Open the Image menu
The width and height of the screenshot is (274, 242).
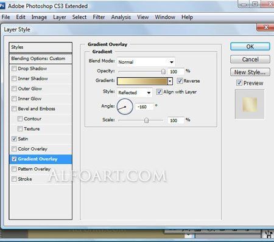[x=39, y=17]
